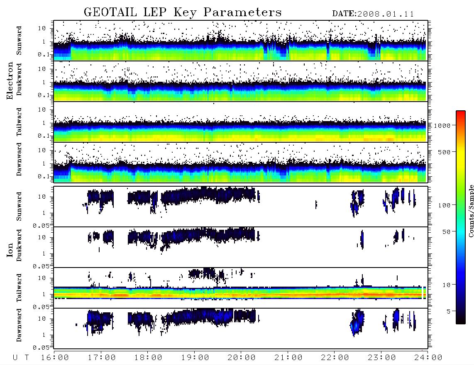Click the Ion Duskward axis label

click(19, 245)
